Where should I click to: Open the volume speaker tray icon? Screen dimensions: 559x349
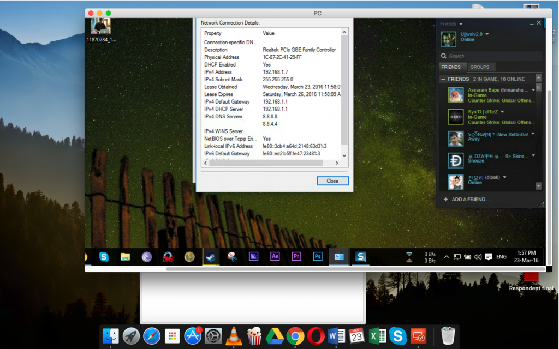coord(478,257)
